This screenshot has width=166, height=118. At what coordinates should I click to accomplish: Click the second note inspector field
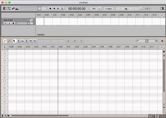pyautogui.click(x=58, y=41)
